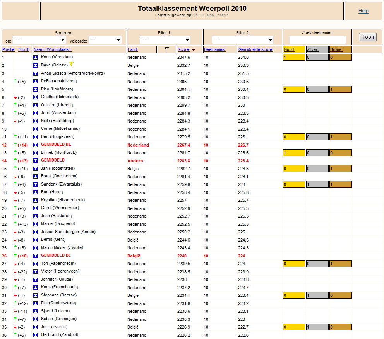Click the blue icon beside GEMIDDELD NL
The height and width of the screenshot is (339, 384).
pos(36,145)
